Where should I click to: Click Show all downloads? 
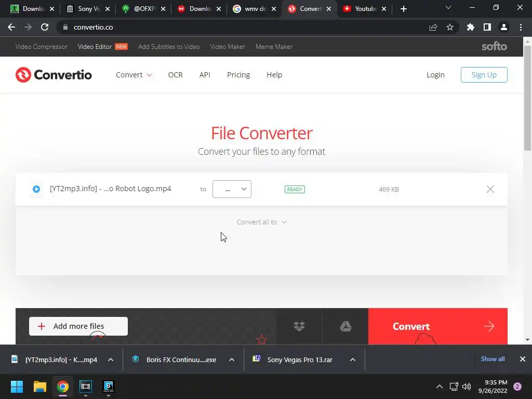(493, 359)
